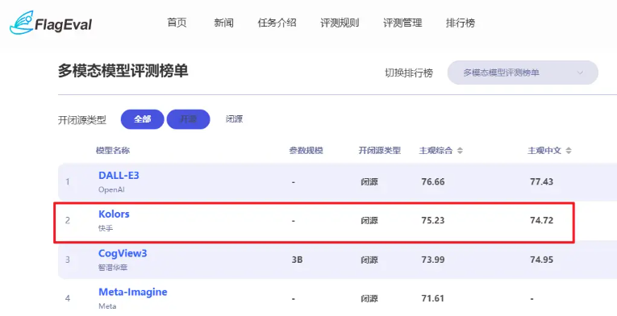Click rank number 3 in the table

[x=68, y=260]
